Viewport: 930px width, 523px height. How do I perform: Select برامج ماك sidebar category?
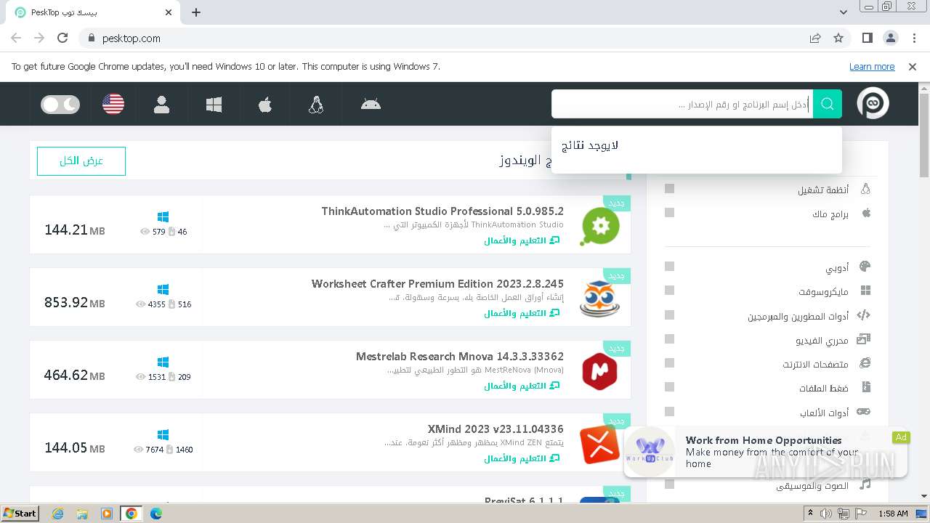tap(830, 214)
